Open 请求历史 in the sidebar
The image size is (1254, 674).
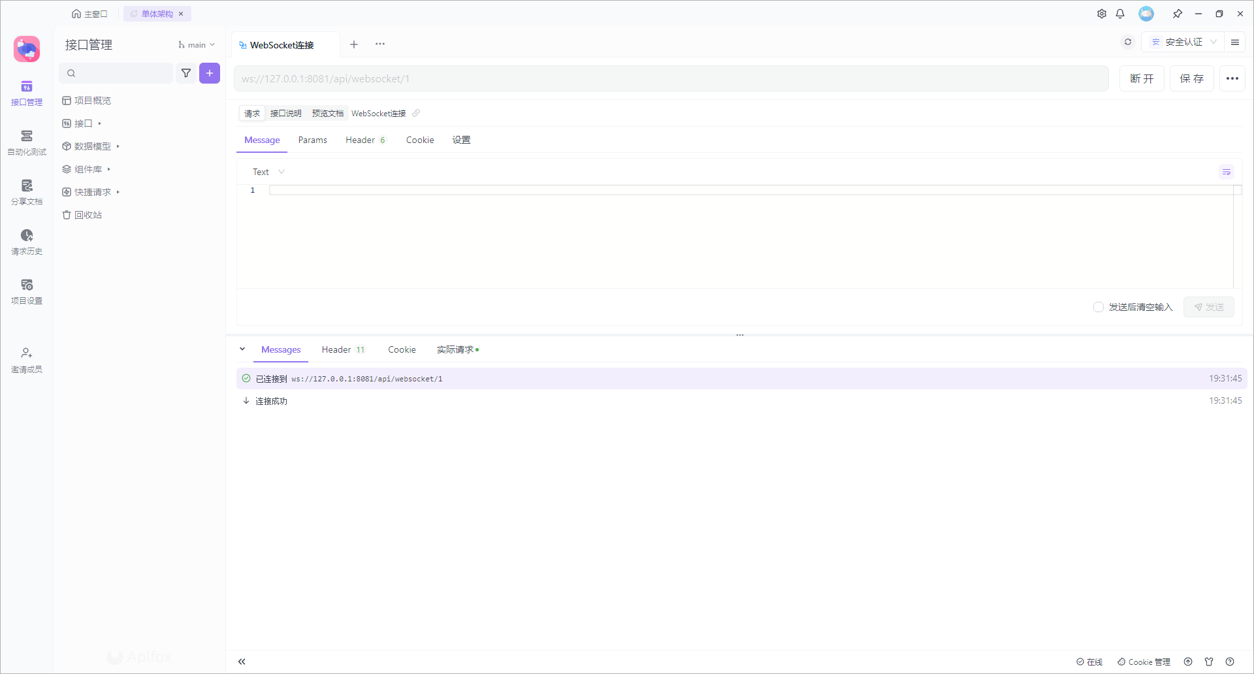27,242
